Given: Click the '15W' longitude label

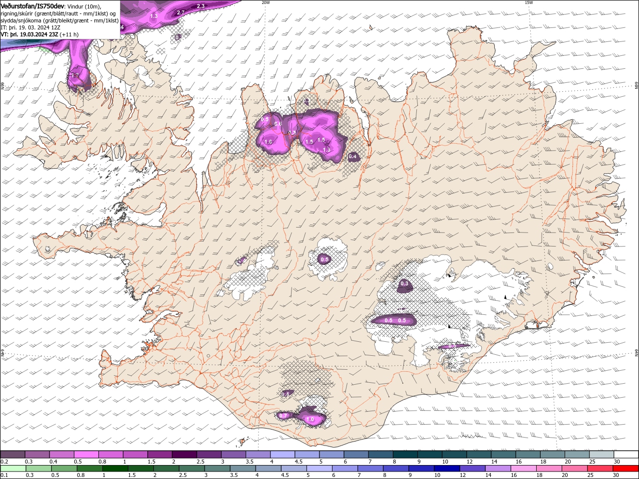Looking at the screenshot, I should pyautogui.click(x=528, y=2).
